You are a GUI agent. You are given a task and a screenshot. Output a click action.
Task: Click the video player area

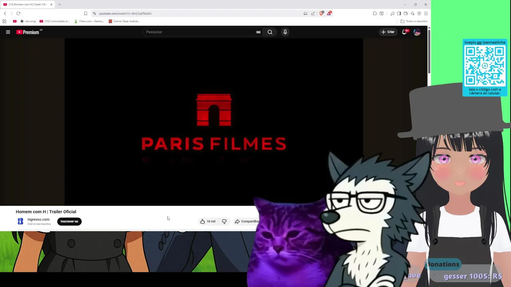pos(214,122)
